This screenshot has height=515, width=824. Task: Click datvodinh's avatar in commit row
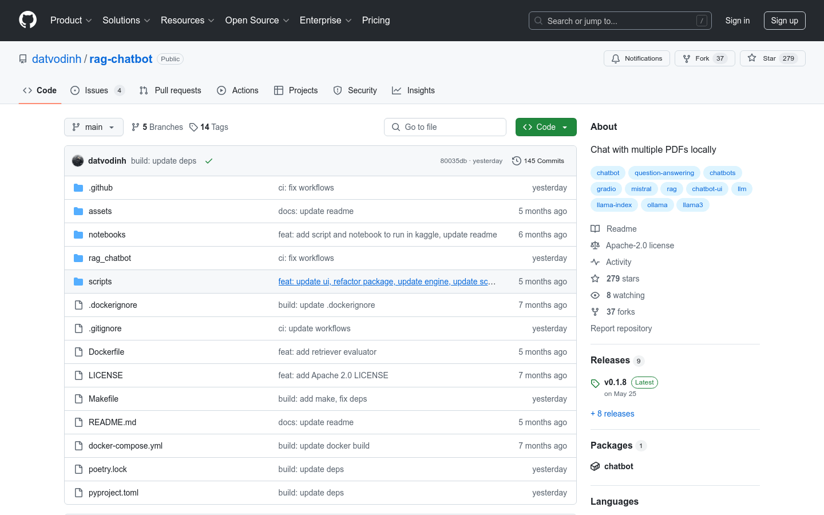point(78,161)
